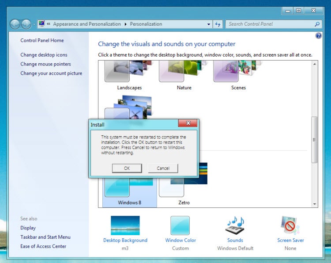Minimize the Personalization window
331x263 pixels.
tap(287, 11)
